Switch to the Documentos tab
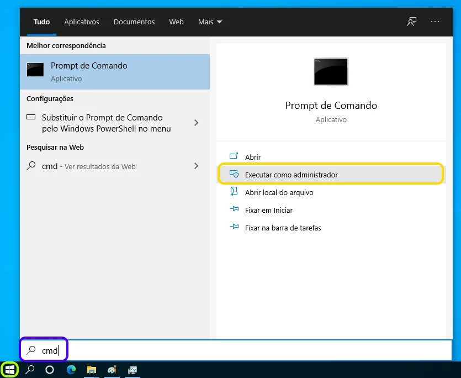Viewport: 461px width, 378px height. tap(134, 22)
